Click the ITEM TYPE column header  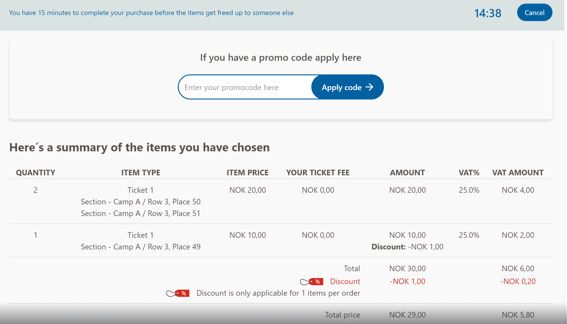141,172
